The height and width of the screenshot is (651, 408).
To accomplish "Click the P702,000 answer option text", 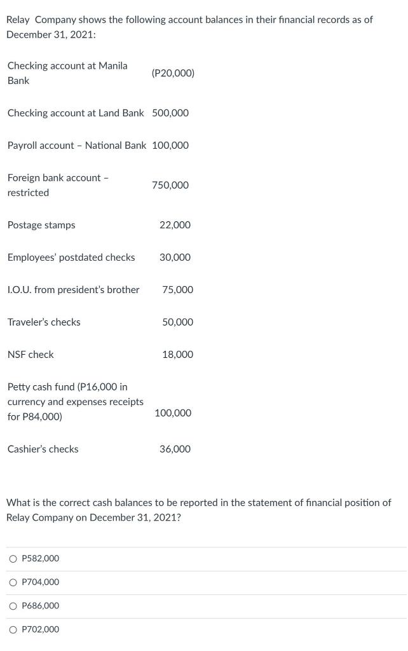I will click(40, 629).
